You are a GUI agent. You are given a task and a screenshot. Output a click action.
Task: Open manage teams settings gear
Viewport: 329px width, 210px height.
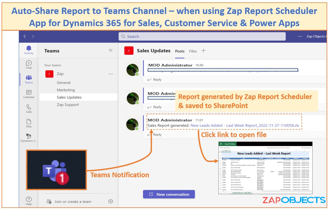click(x=111, y=202)
